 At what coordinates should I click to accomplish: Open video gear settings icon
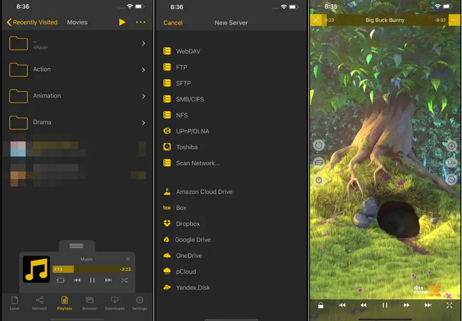[x=319, y=180]
